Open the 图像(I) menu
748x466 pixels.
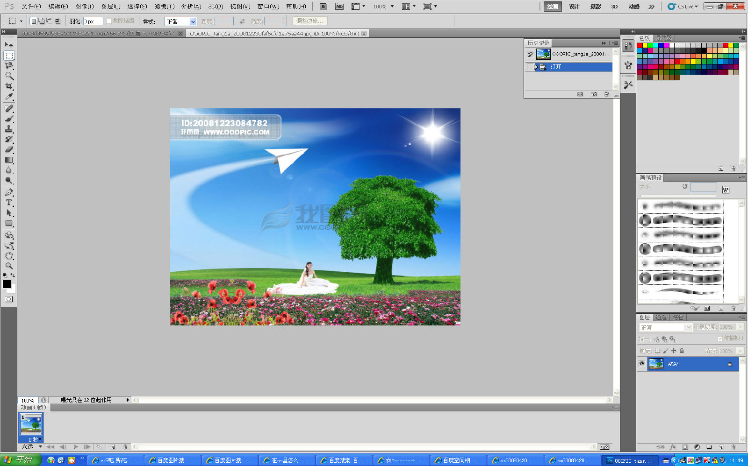tap(84, 7)
